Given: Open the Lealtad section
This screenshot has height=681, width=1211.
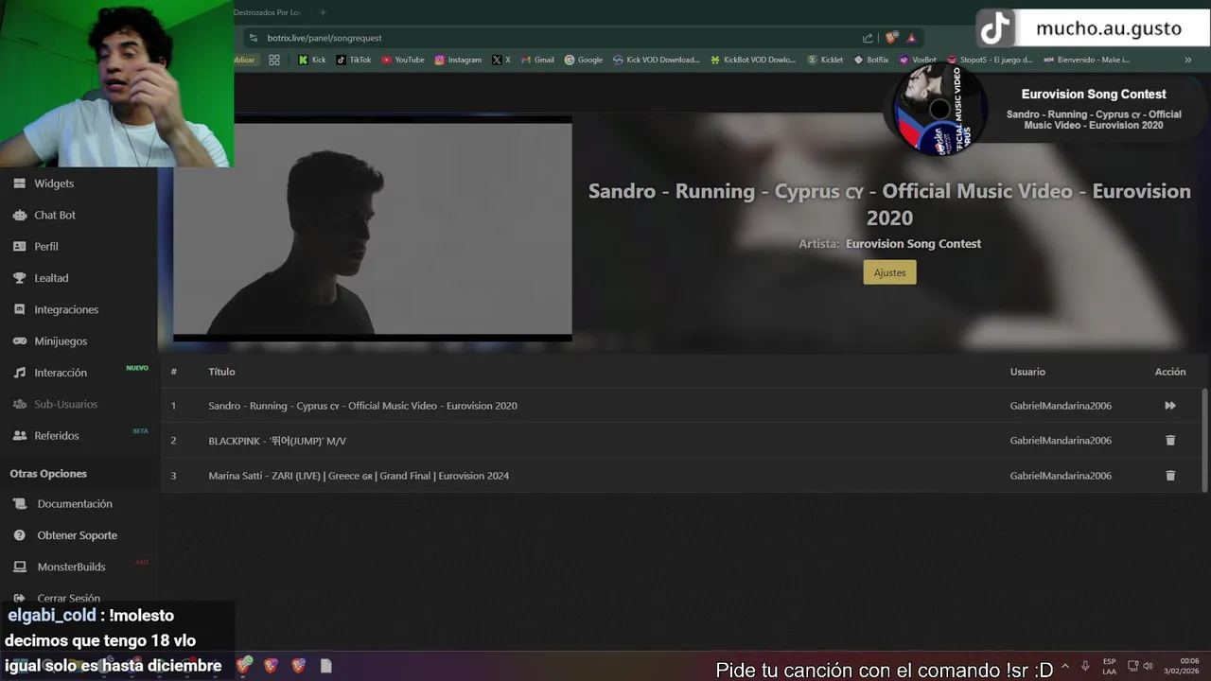Looking at the screenshot, I should [51, 278].
